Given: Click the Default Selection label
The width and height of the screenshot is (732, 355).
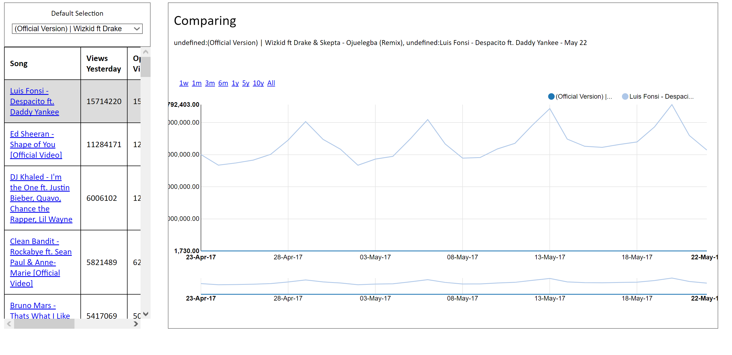Looking at the screenshot, I should click(x=77, y=13).
